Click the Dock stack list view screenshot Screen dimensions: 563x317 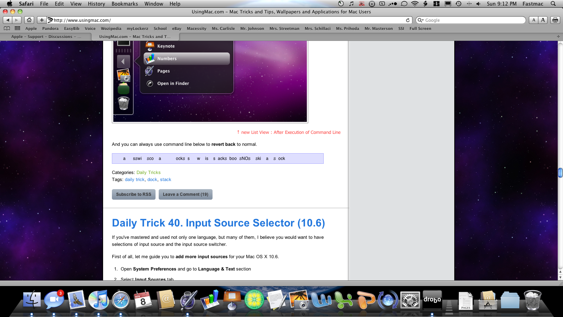[x=210, y=82]
